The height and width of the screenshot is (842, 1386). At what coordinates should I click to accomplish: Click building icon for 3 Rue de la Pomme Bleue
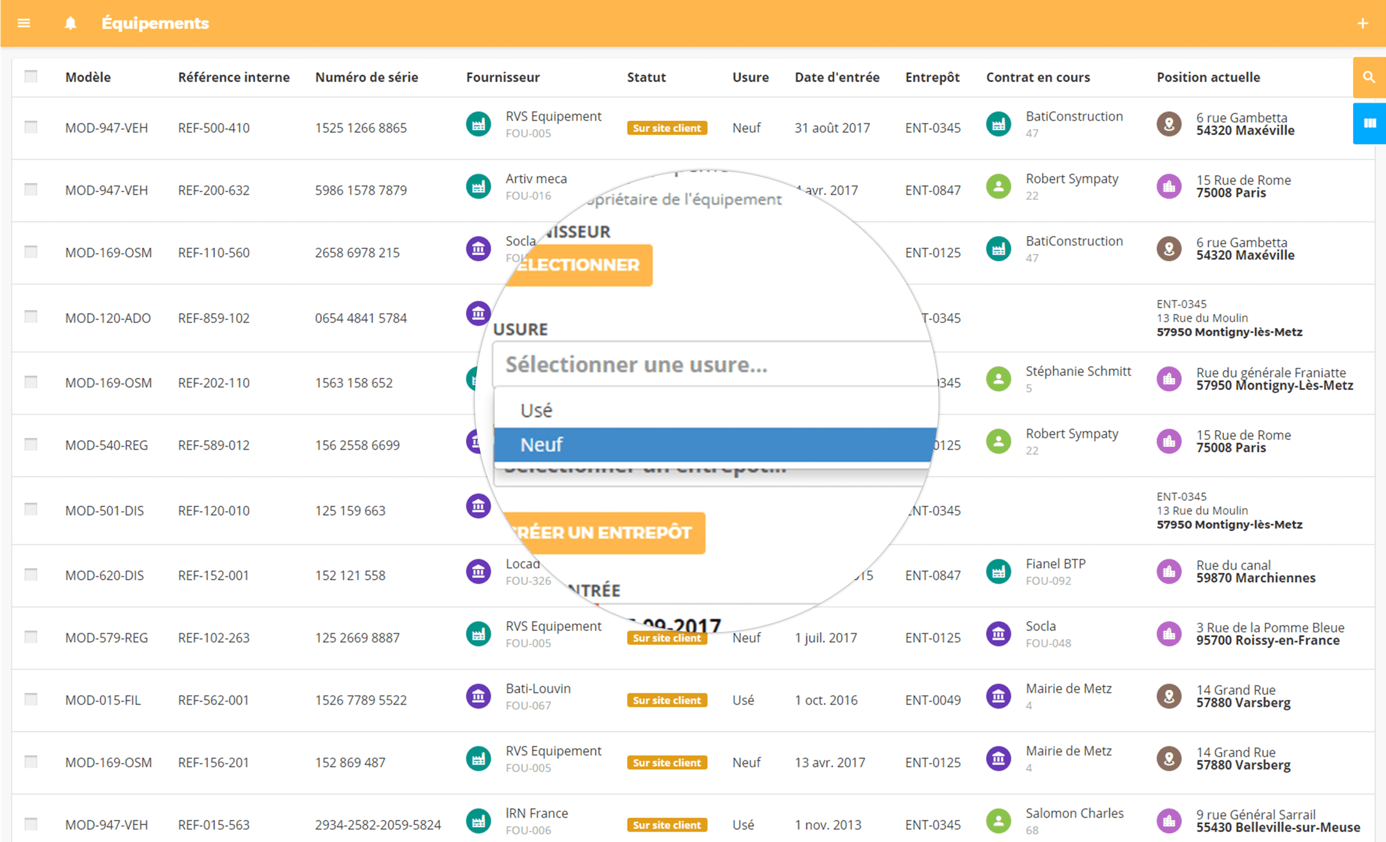click(1169, 634)
